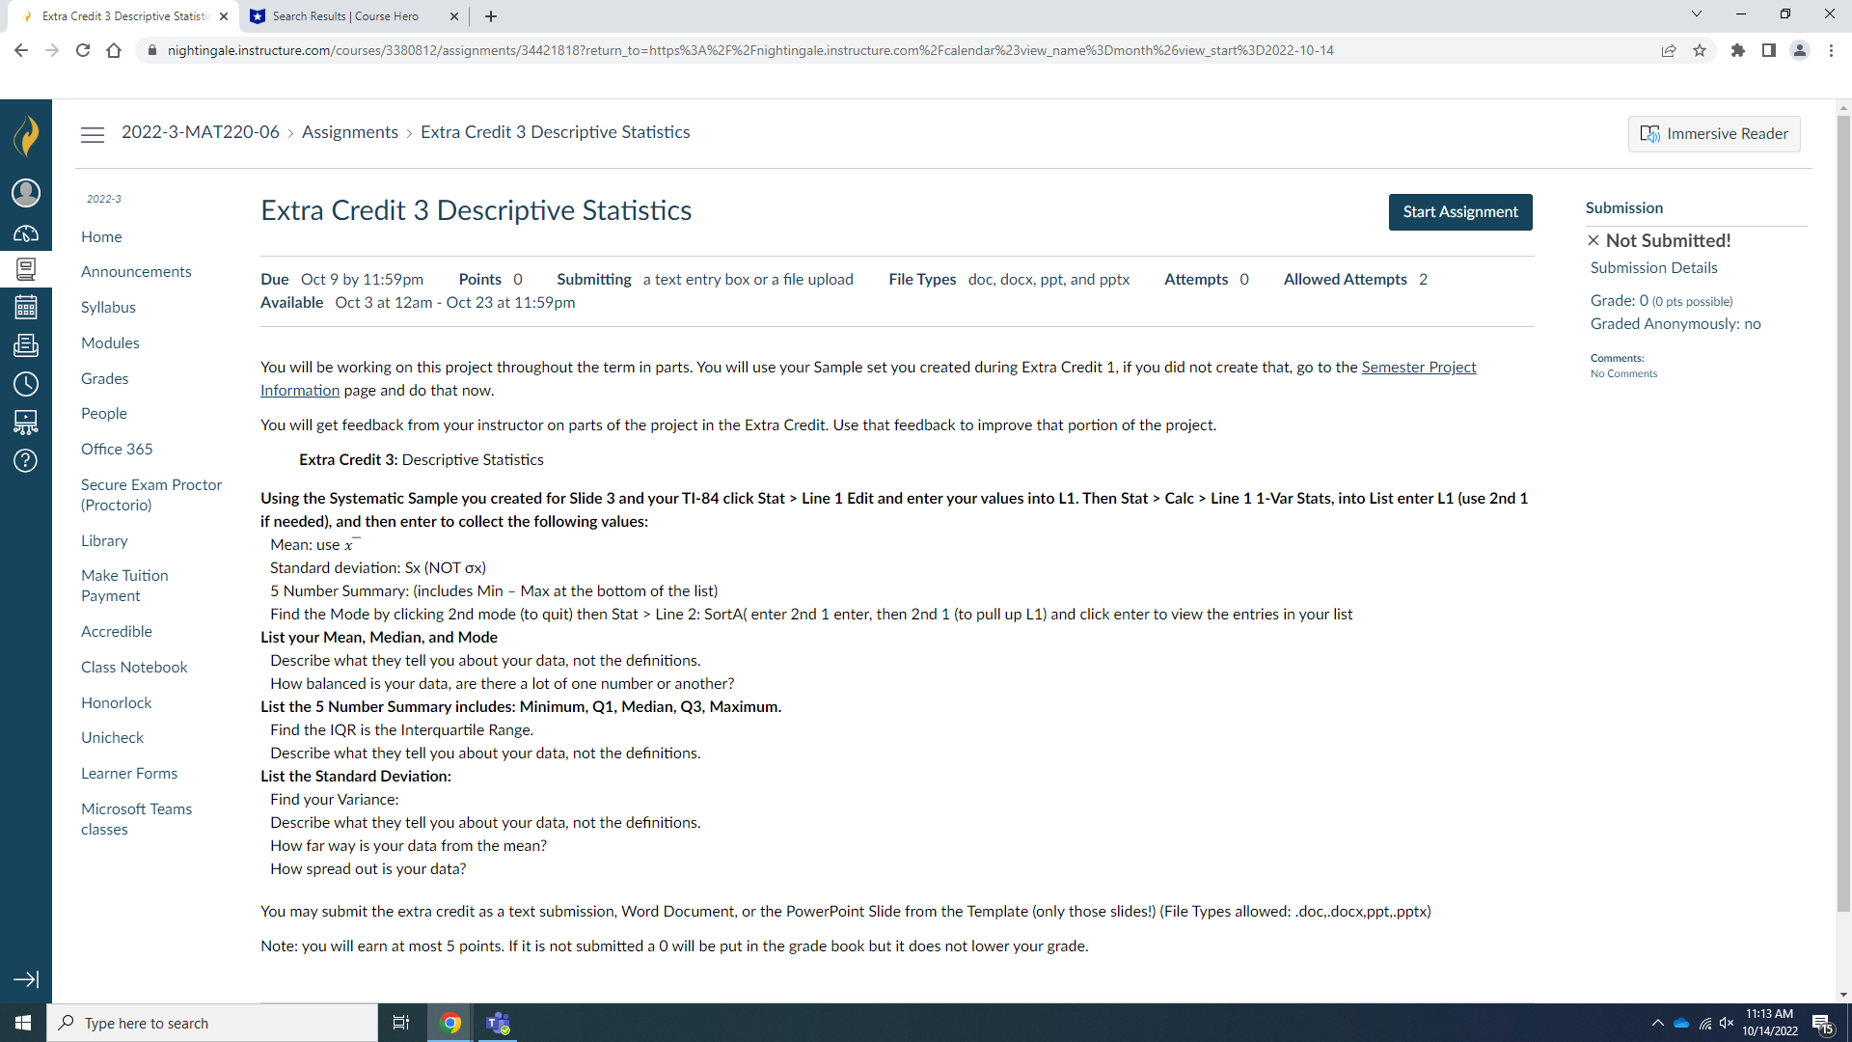Open the Submission Details link
1852x1042 pixels.
click(1652, 267)
